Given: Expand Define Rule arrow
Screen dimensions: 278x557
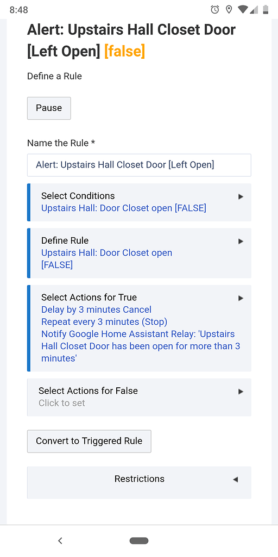Looking at the screenshot, I should 241,241.
